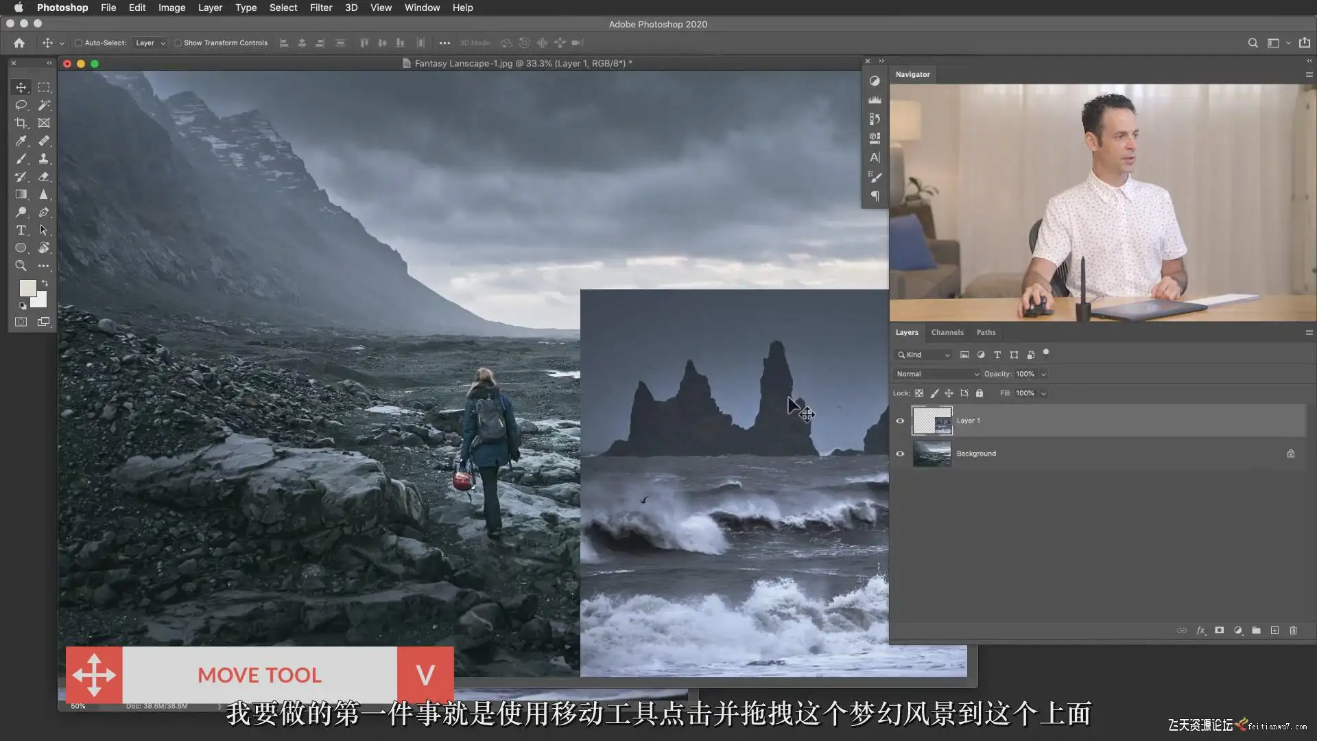Screen dimensions: 1317x741
Task: Click the delete layer trash icon
Action: click(1293, 630)
